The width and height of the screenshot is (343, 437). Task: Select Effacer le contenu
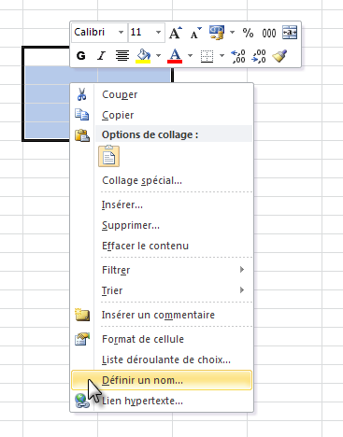click(162, 246)
